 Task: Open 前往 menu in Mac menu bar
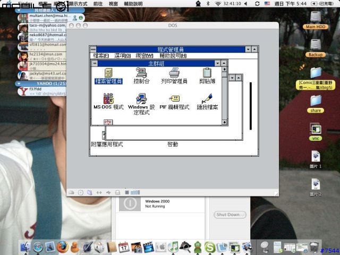click(x=98, y=4)
